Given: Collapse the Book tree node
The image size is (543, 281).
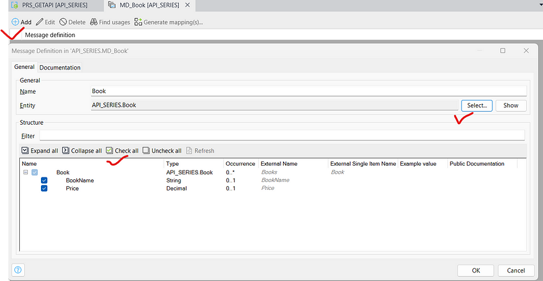Looking at the screenshot, I should pyautogui.click(x=25, y=172).
